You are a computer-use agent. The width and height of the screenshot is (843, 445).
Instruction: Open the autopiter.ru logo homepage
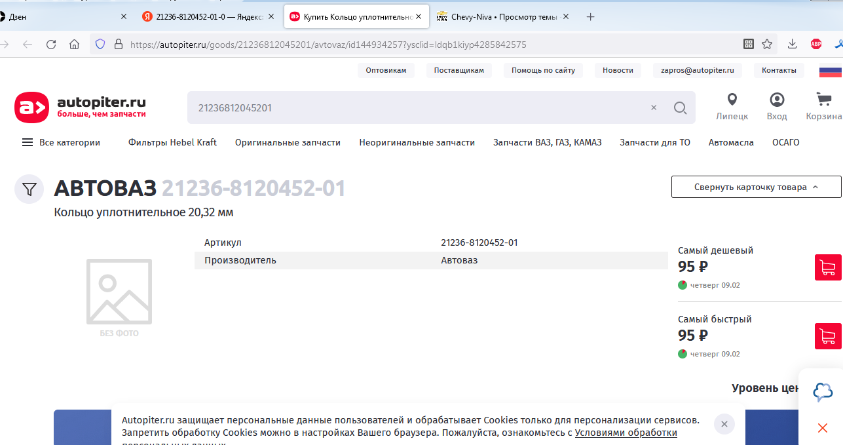pyautogui.click(x=81, y=107)
